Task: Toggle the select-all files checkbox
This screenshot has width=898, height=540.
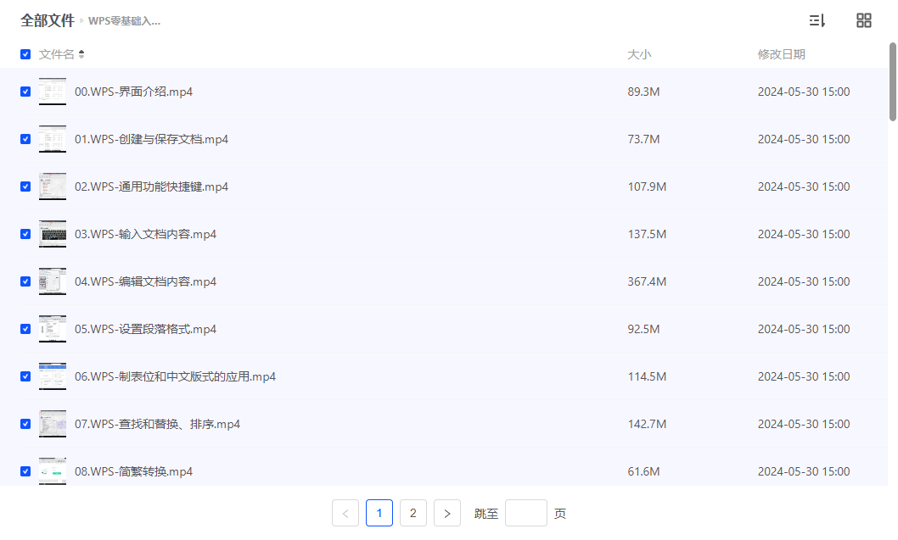Action: 25,54
